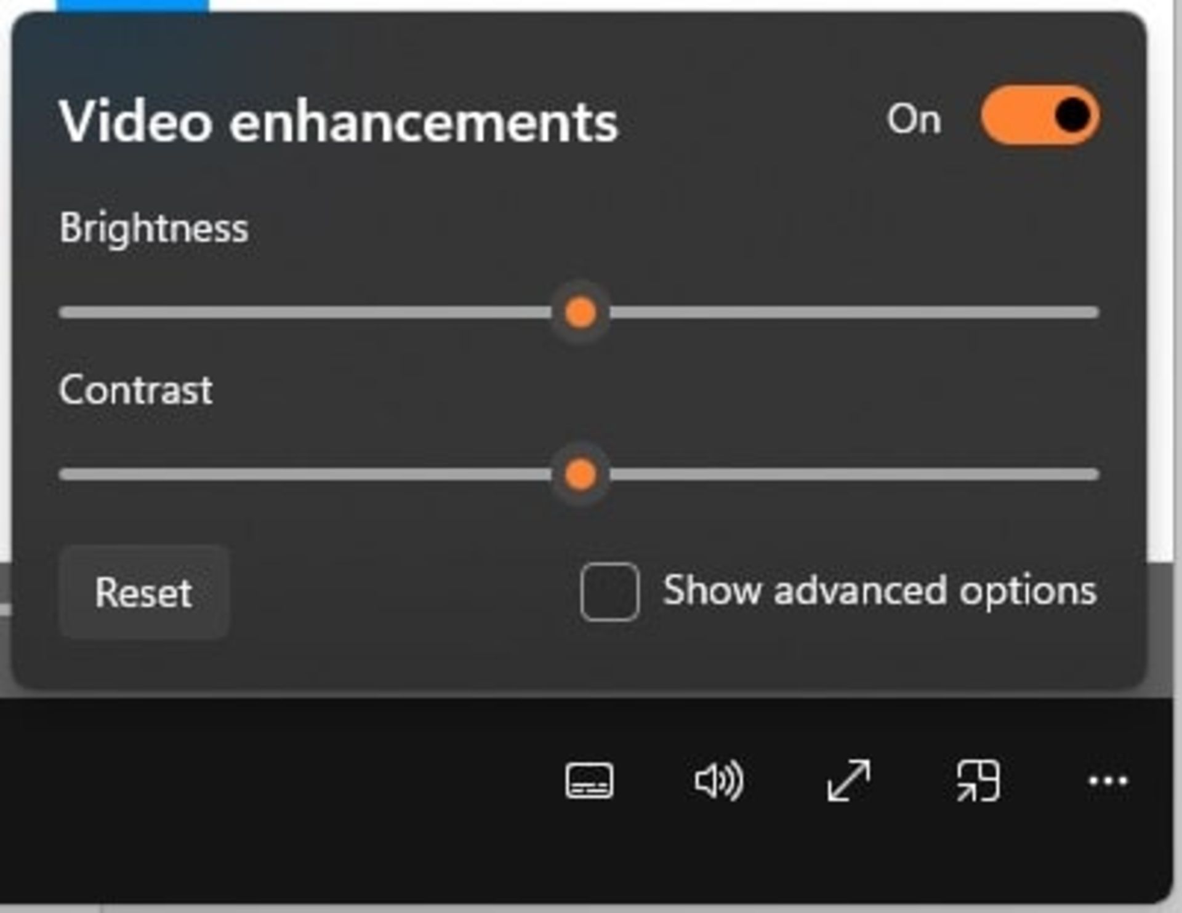Switch to mini player view
1182x913 pixels.
pos(978,781)
